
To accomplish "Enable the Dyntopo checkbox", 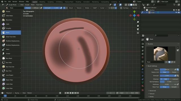I will [x=121, y=8].
